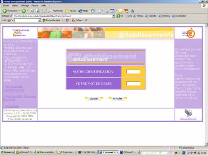This screenshot has height=156, width=208.
Task: Open the Média toolbar button
Action: pos(83,11)
